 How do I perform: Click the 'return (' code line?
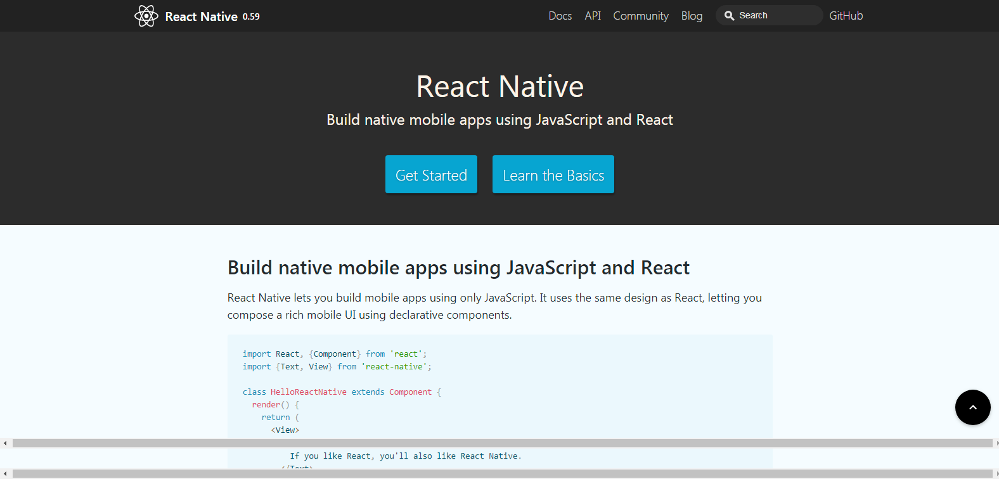point(280,418)
